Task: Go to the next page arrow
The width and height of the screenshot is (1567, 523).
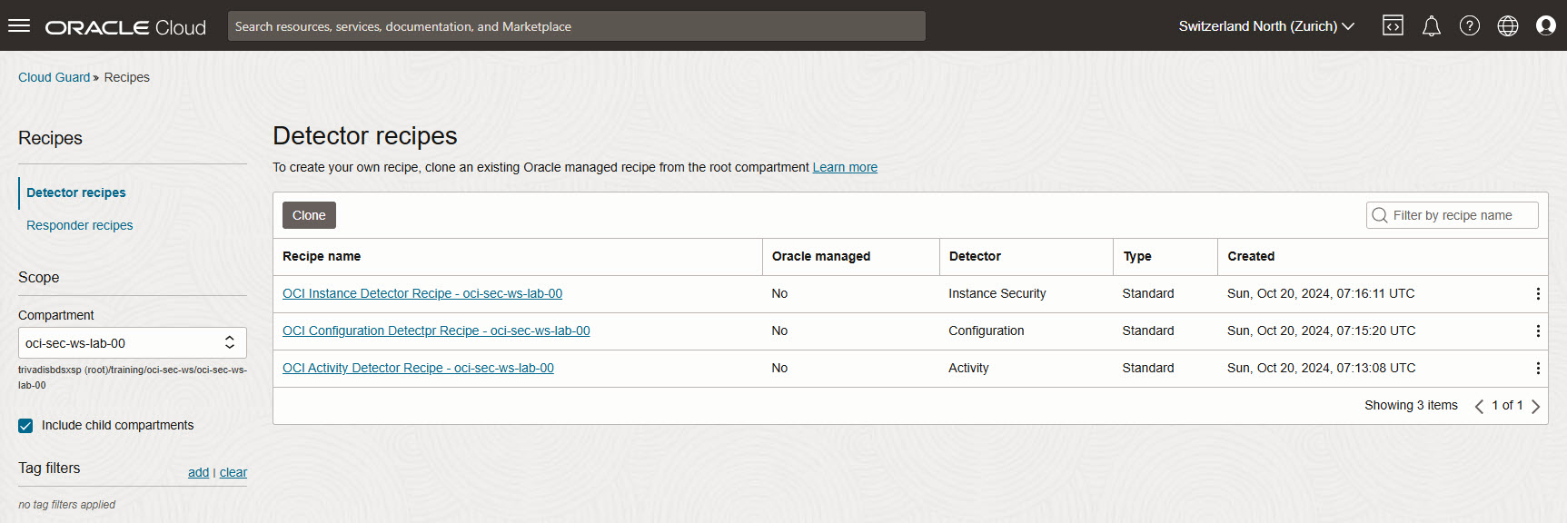Action: point(1535,406)
